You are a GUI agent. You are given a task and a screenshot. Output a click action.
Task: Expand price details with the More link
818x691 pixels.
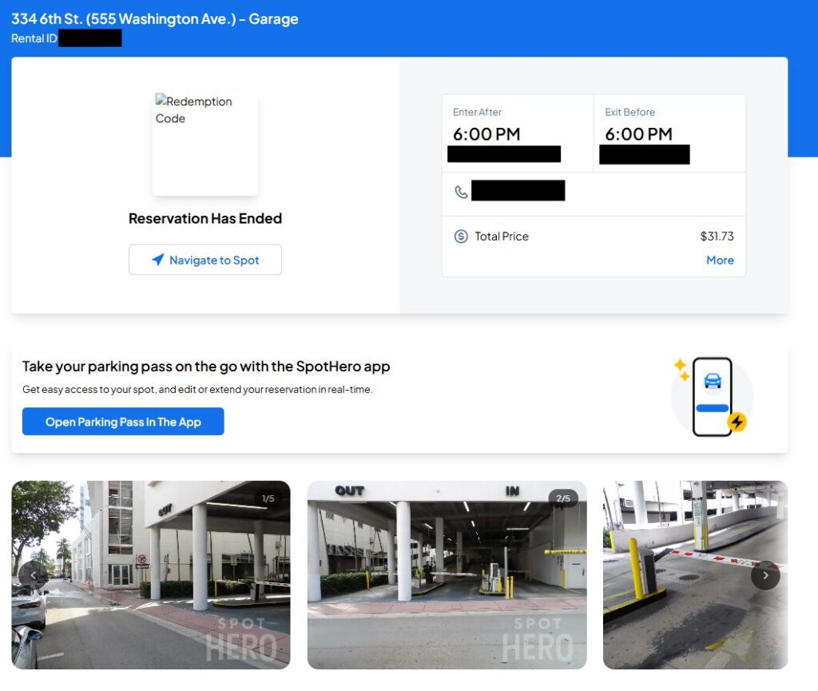point(720,260)
